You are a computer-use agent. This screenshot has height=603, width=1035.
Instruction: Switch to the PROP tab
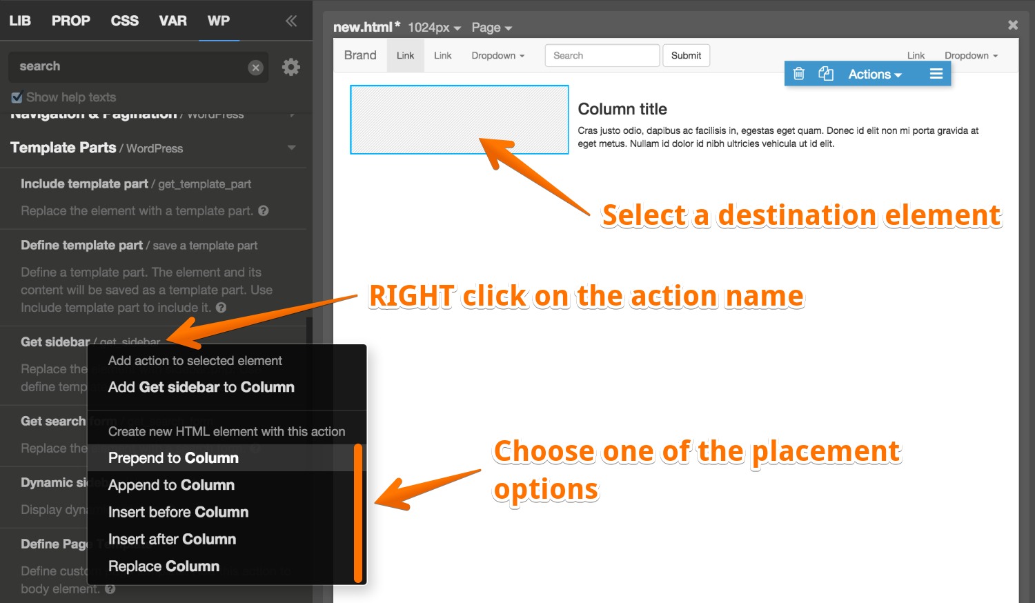(71, 21)
